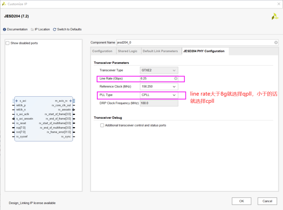Select the rx_aresetn port label
Image resolution: width=283 pixels, height=210 pixels.
click(64, 110)
